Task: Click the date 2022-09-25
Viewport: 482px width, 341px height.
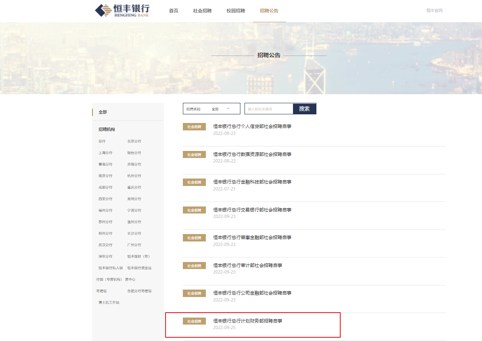Action: (224, 327)
